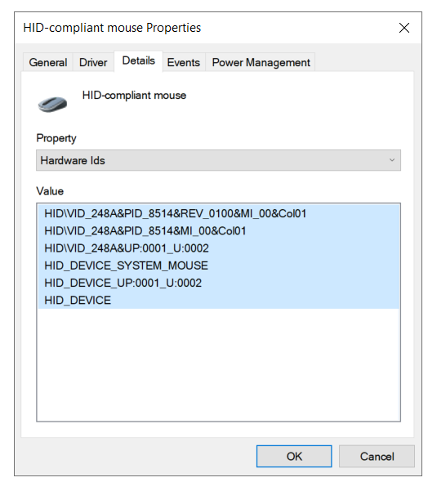
Task: Select HID\VID_248A&PID_8514&MI_00&Col01 value
Action: click(x=218, y=230)
